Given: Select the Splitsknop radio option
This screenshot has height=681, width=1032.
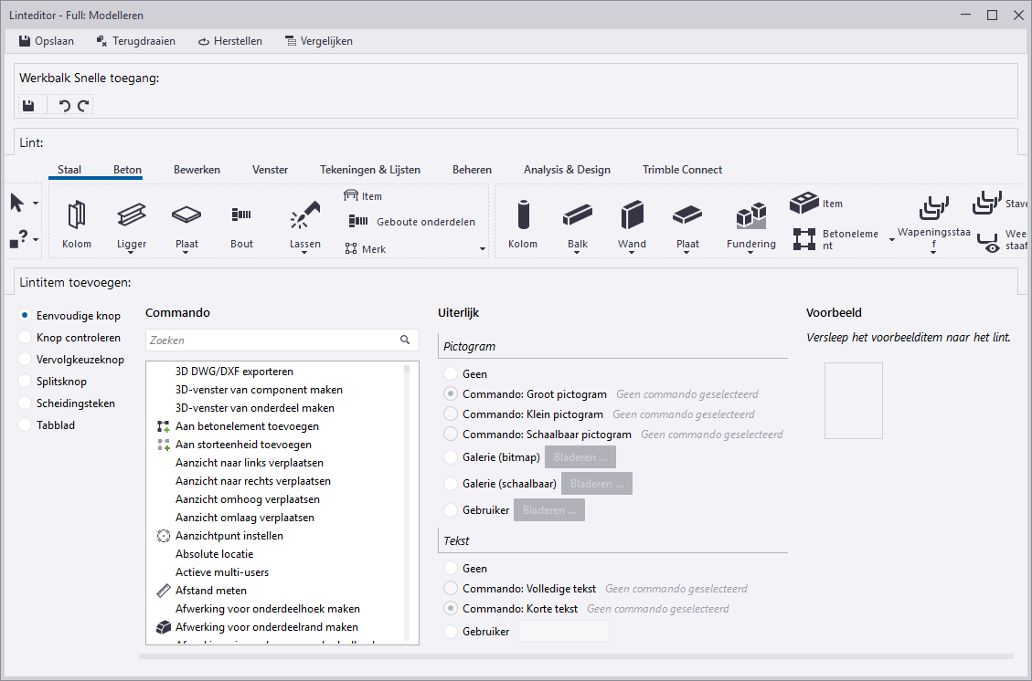Looking at the screenshot, I should (x=26, y=382).
